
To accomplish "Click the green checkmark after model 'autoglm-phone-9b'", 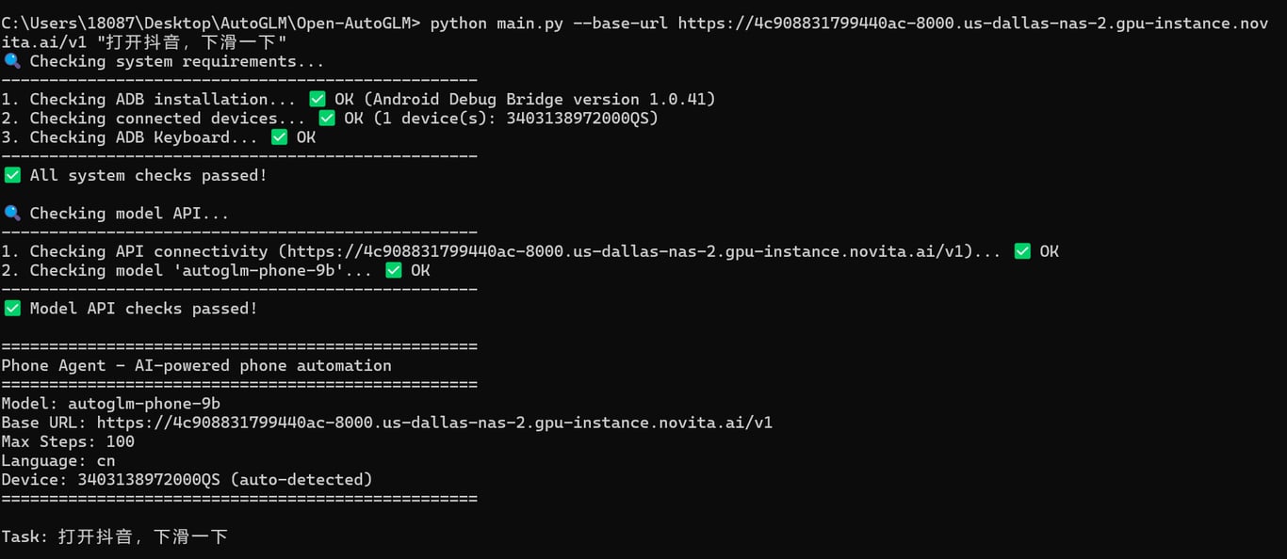I will (394, 271).
